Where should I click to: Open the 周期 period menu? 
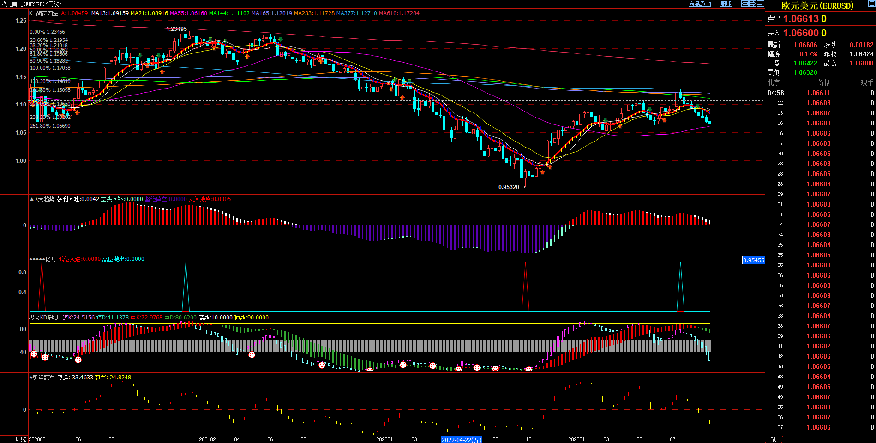pos(726,4)
